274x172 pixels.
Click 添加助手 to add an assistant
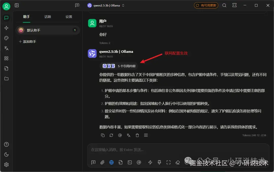click(x=27, y=42)
